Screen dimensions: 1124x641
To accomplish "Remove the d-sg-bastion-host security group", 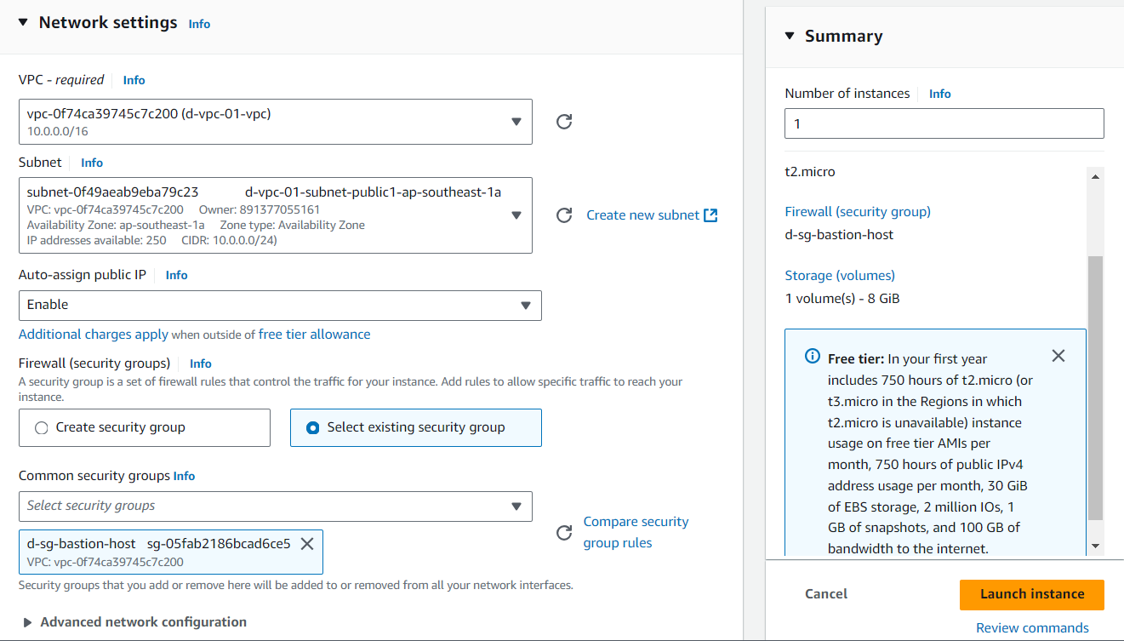I will 307,543.
